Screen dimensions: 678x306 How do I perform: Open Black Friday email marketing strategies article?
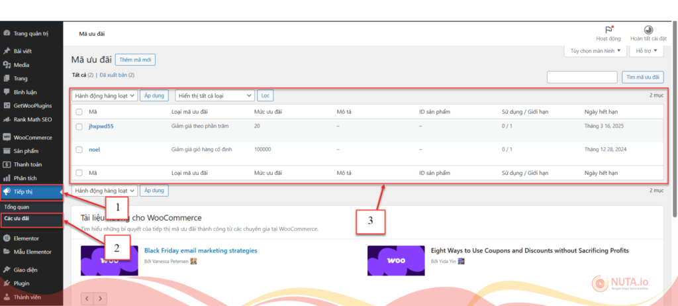201,250
